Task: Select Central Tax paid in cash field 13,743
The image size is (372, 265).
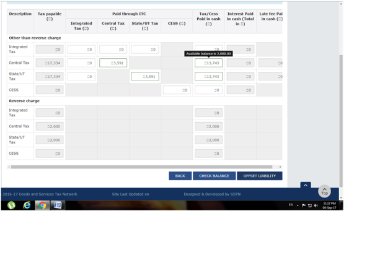Action: [208, 63]
